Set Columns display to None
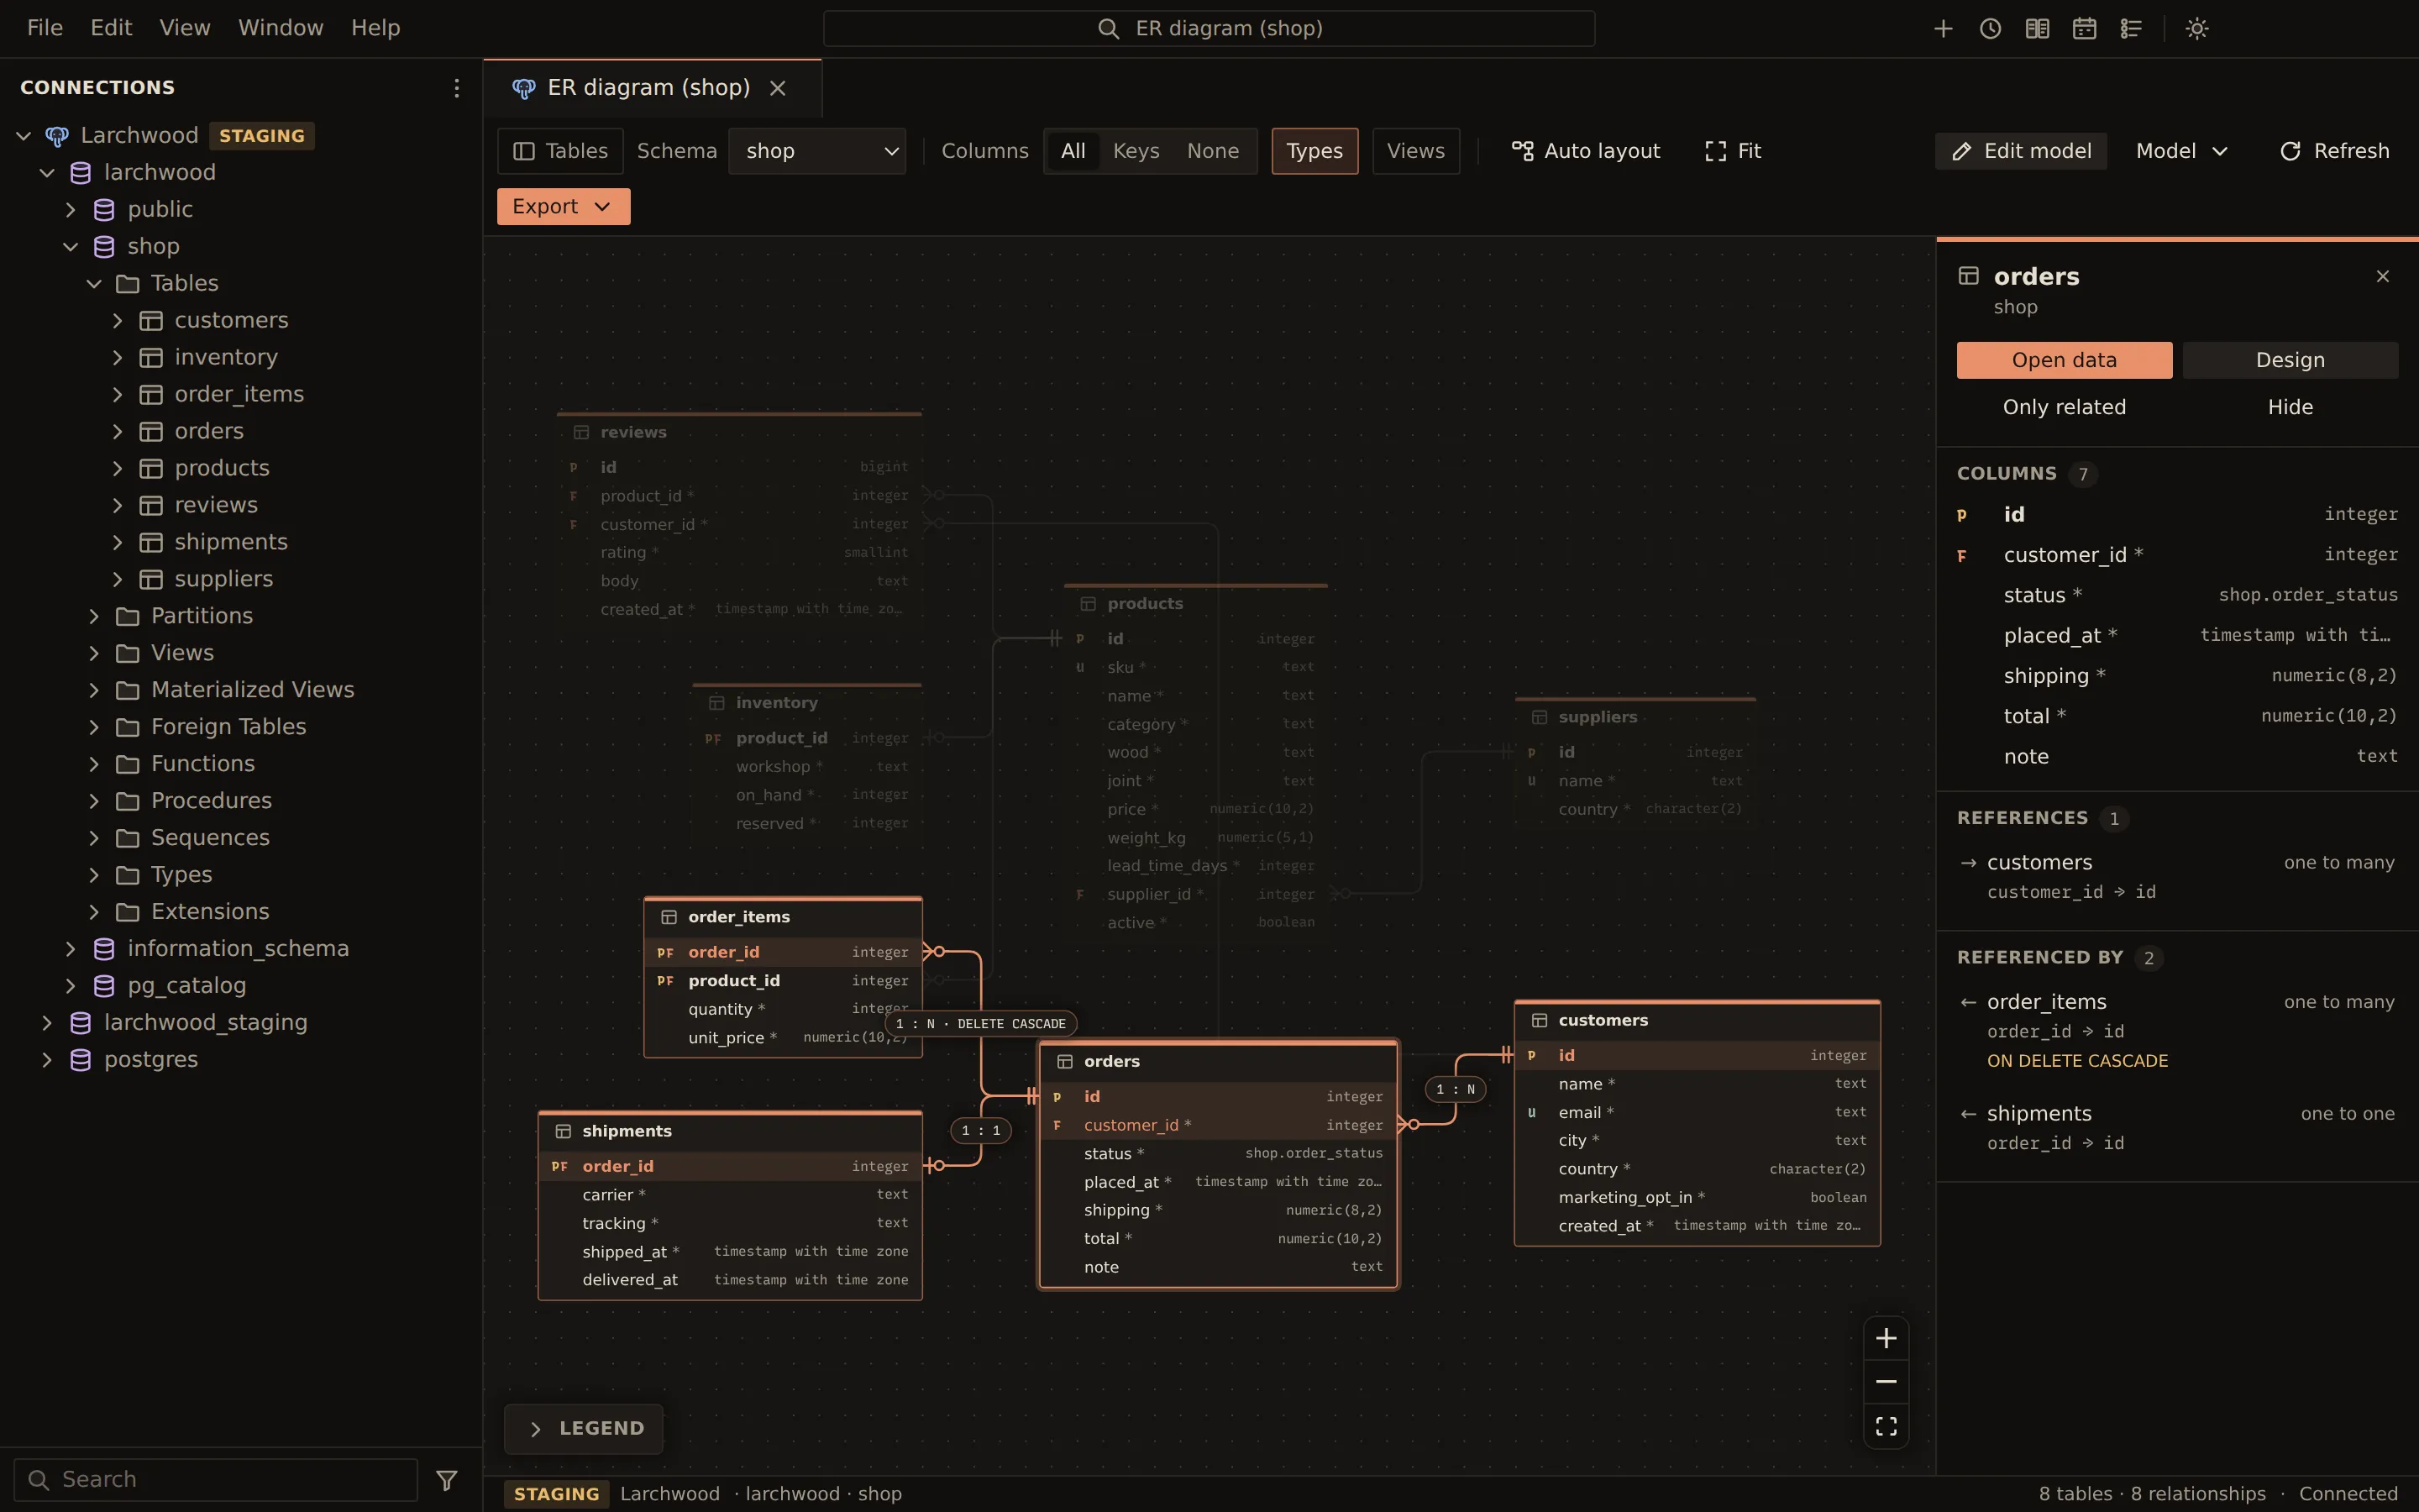 (x=1213, y=151)
